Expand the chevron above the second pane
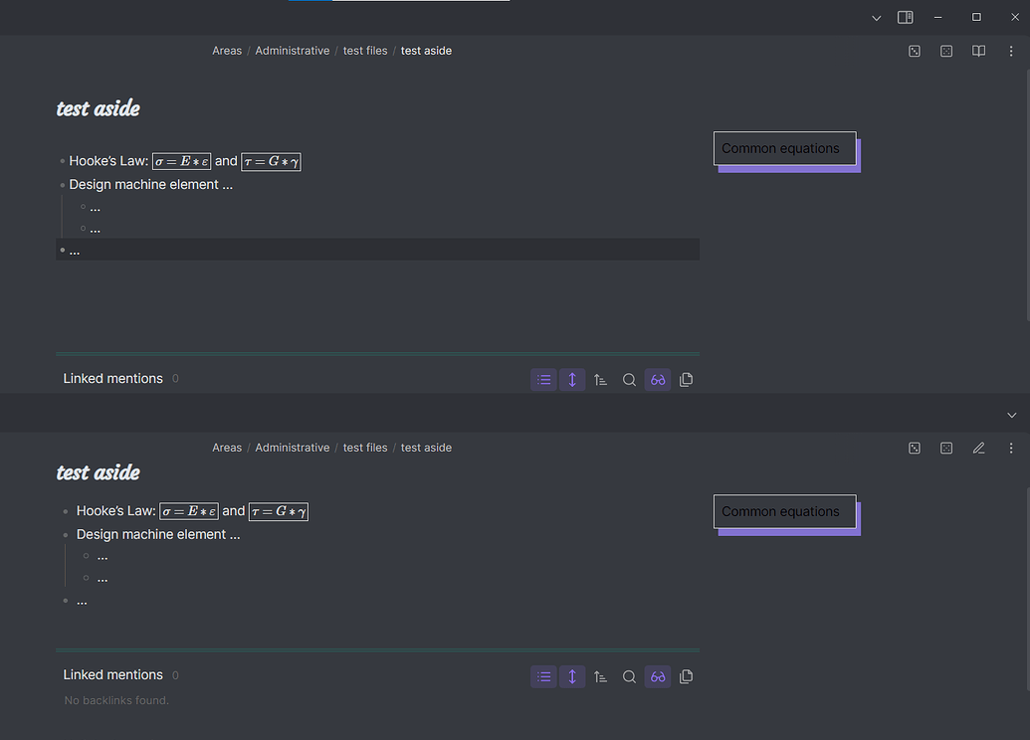1030x740 pixels. (x=1011, y=414)
